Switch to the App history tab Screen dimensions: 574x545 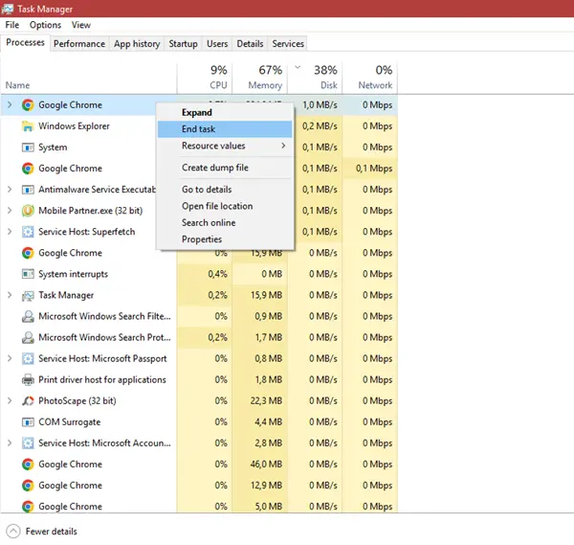pyautogui.click(x=137, y=44)
